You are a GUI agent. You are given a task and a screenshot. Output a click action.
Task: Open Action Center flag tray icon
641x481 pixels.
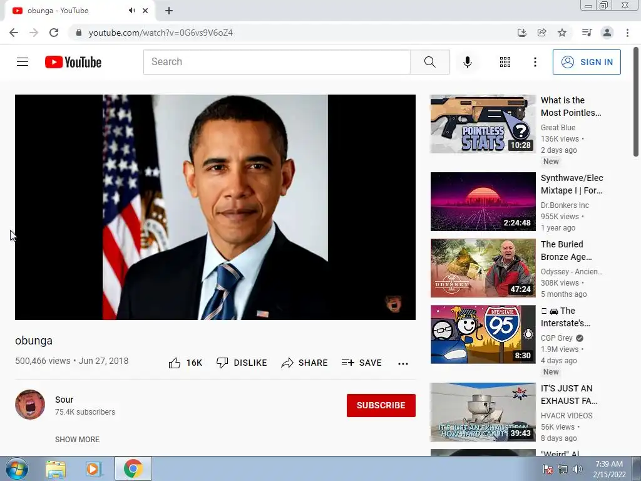click(547, 470)
